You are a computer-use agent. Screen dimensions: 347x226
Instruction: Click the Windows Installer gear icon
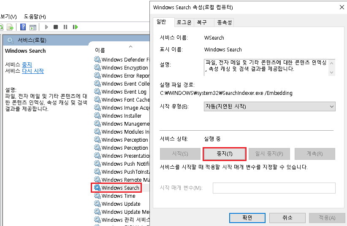[97, 116]
